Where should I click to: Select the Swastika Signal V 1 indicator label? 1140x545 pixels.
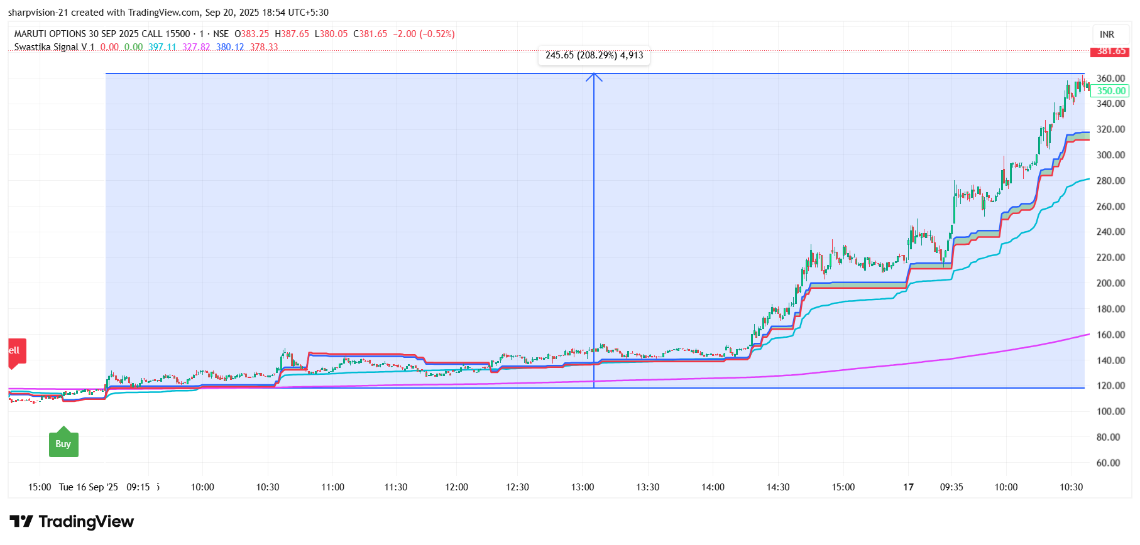coord(54,47)
